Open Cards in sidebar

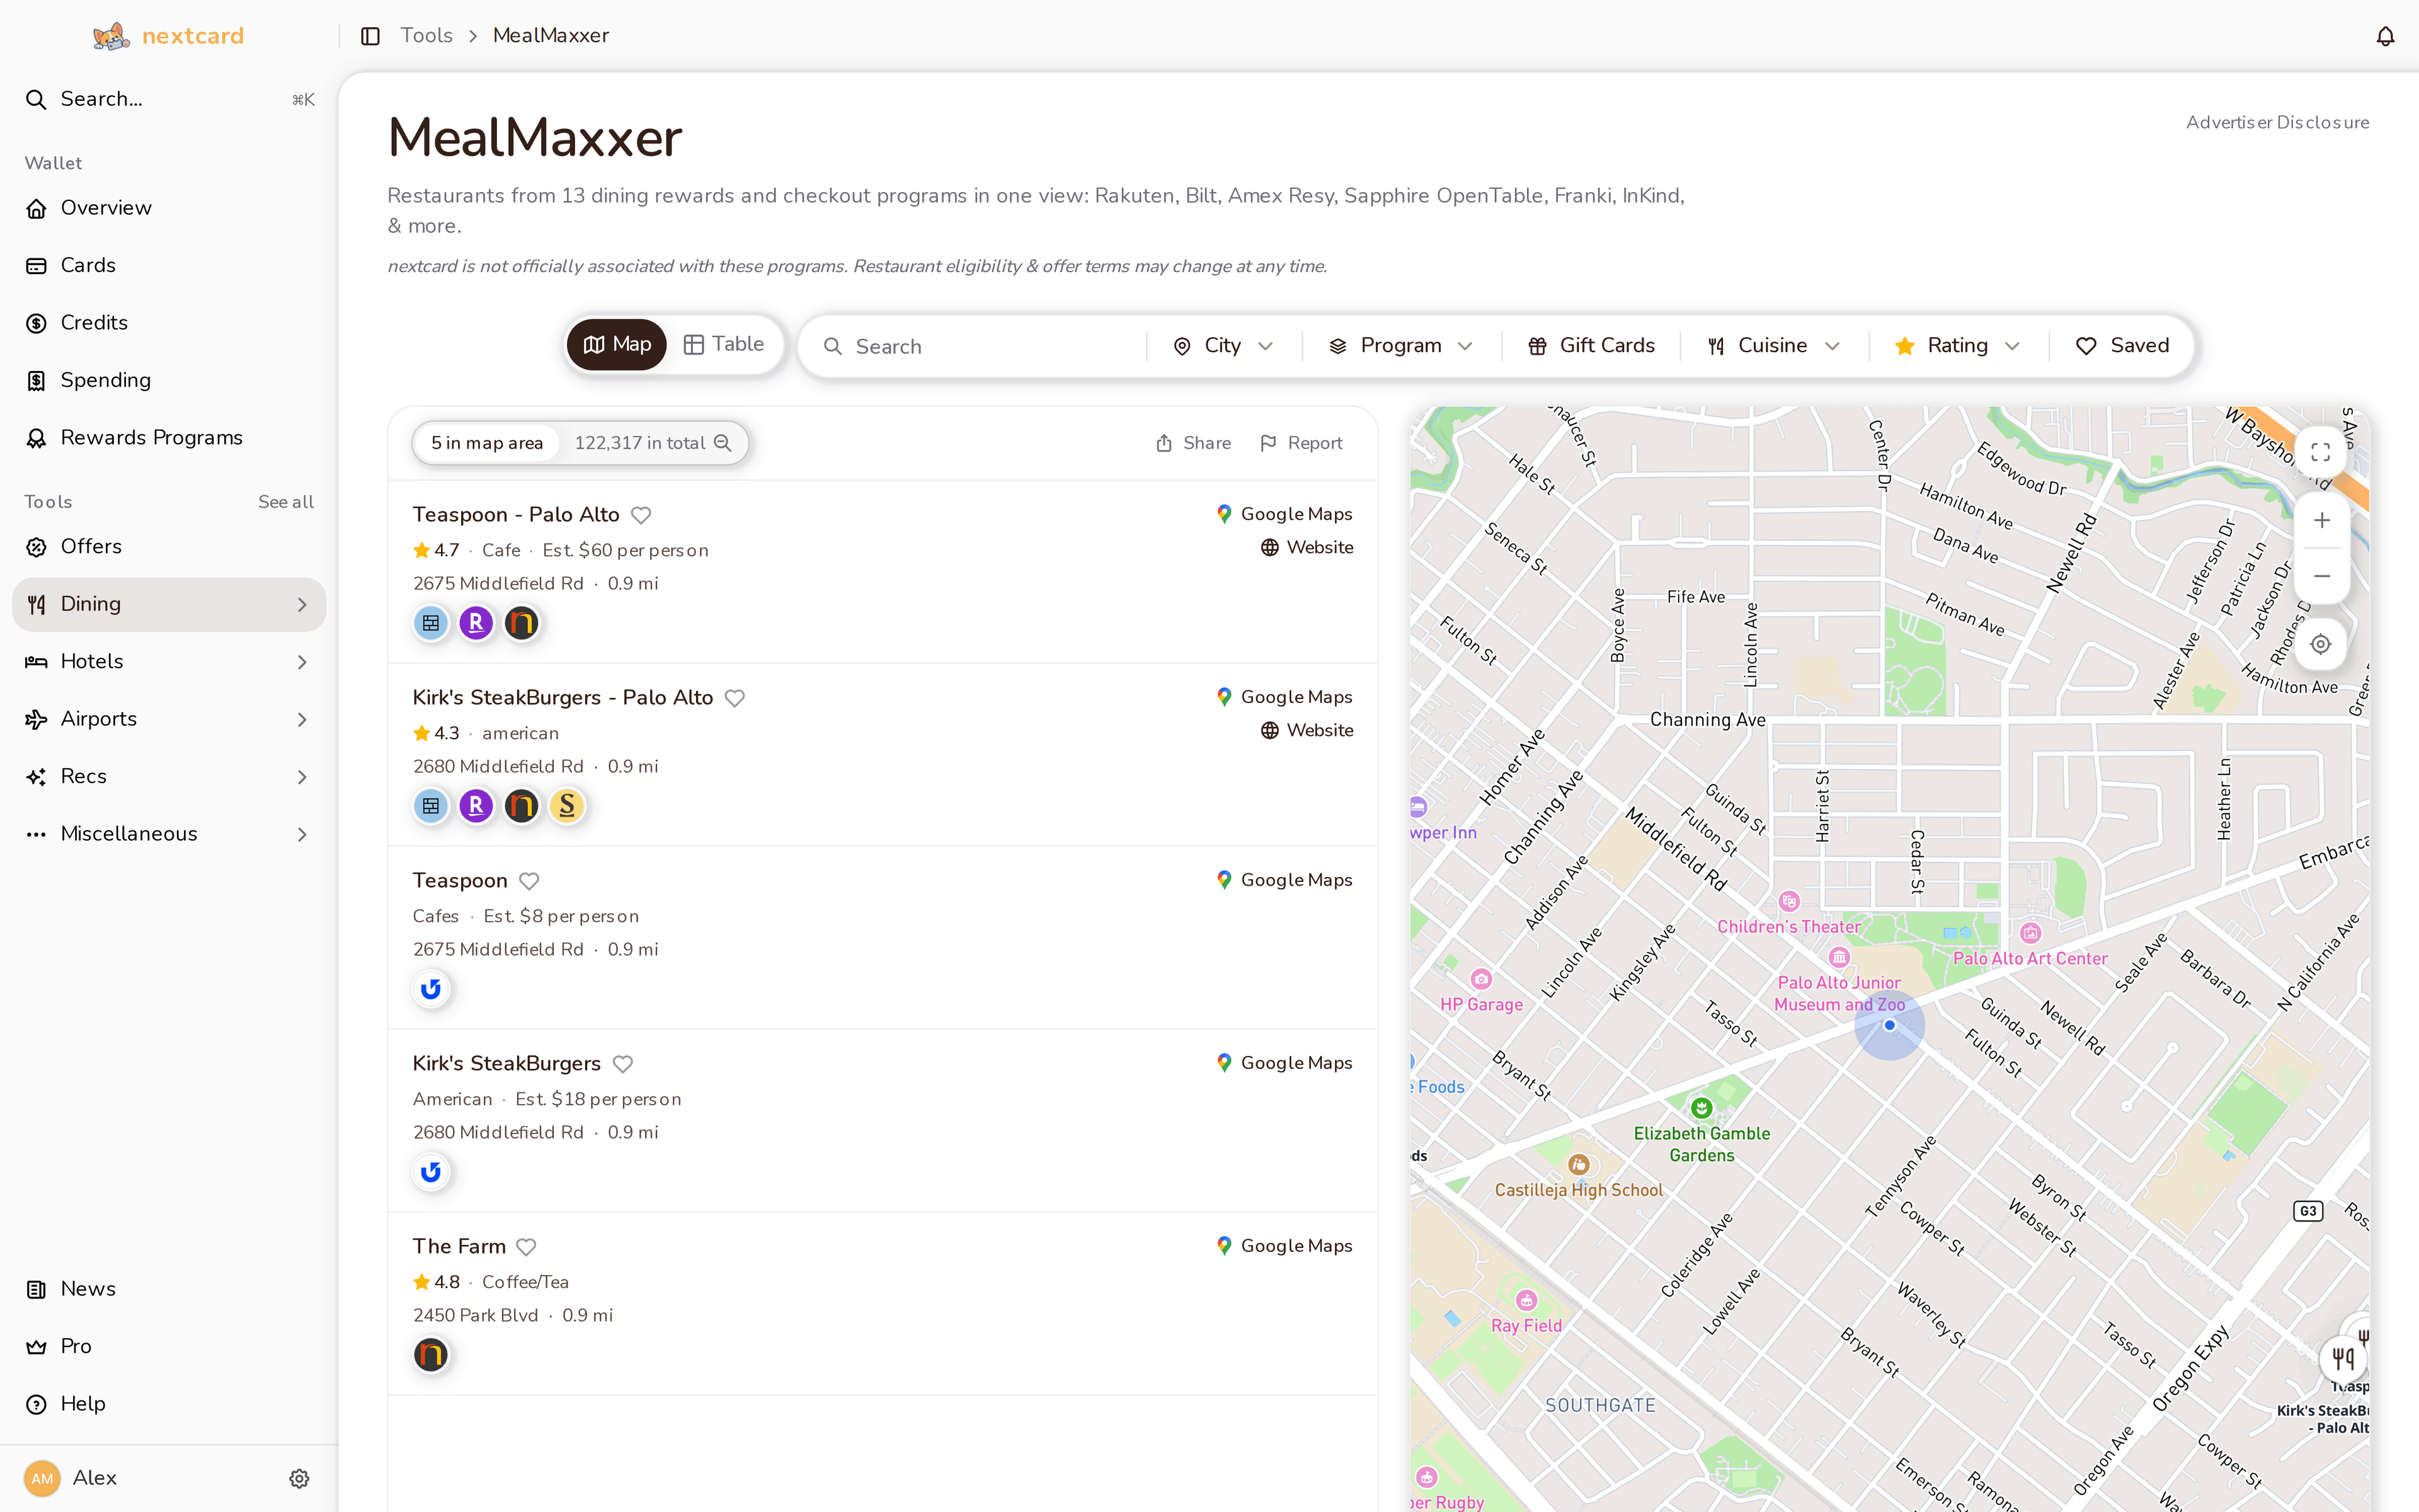pyautogui.click(x=169, y=266)
